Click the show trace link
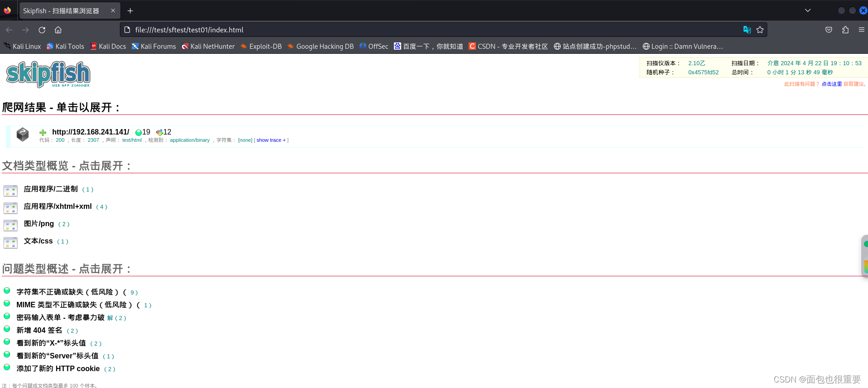Screen dimensions: 868x388 (269, 140)
